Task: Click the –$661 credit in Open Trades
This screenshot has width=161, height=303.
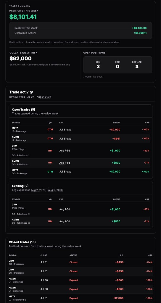Action: pyautogui.click(x=116, y=138)
